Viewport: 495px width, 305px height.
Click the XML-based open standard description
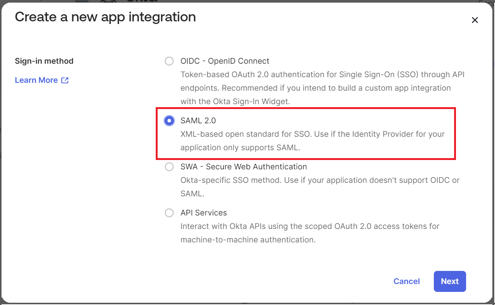click(312, 141)
